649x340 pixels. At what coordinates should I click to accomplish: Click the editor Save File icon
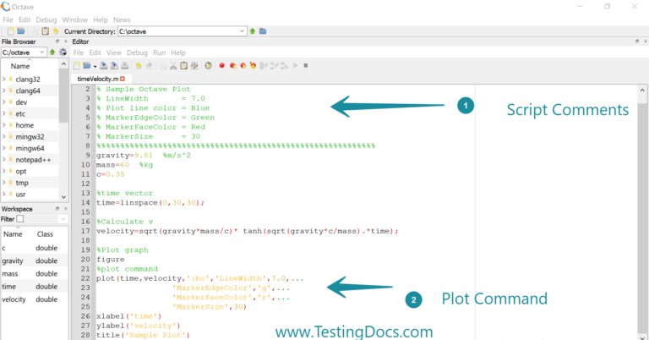103,65
